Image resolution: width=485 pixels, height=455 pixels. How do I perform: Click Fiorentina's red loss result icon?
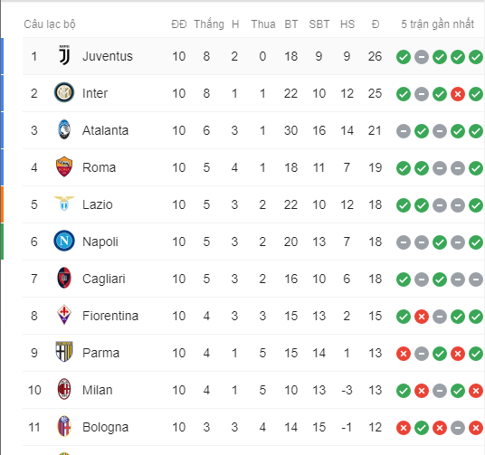(422, 317)
